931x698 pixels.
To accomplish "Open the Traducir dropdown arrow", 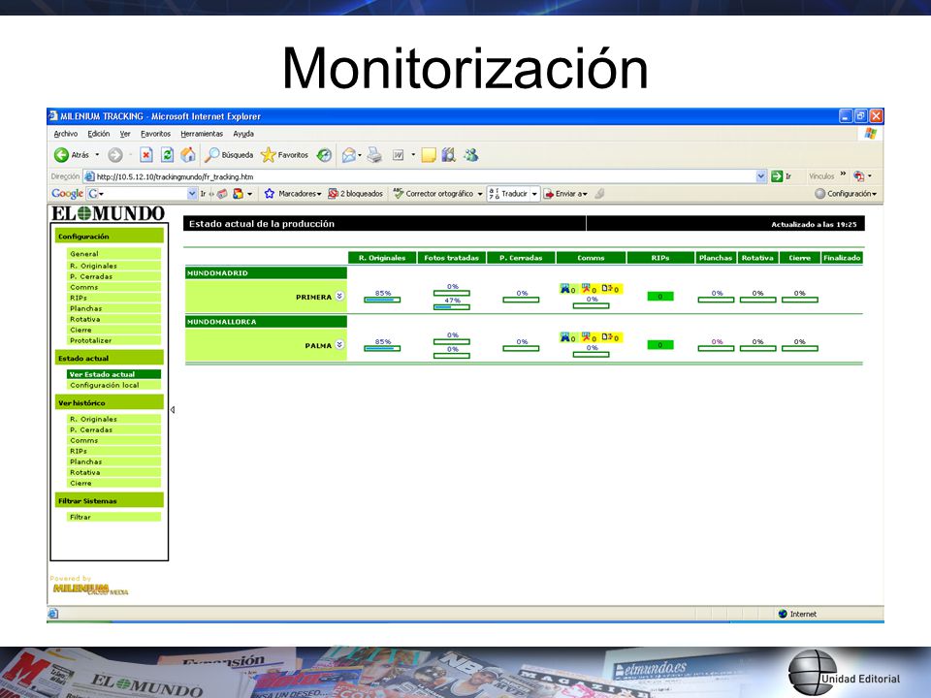I will point(534,194).
